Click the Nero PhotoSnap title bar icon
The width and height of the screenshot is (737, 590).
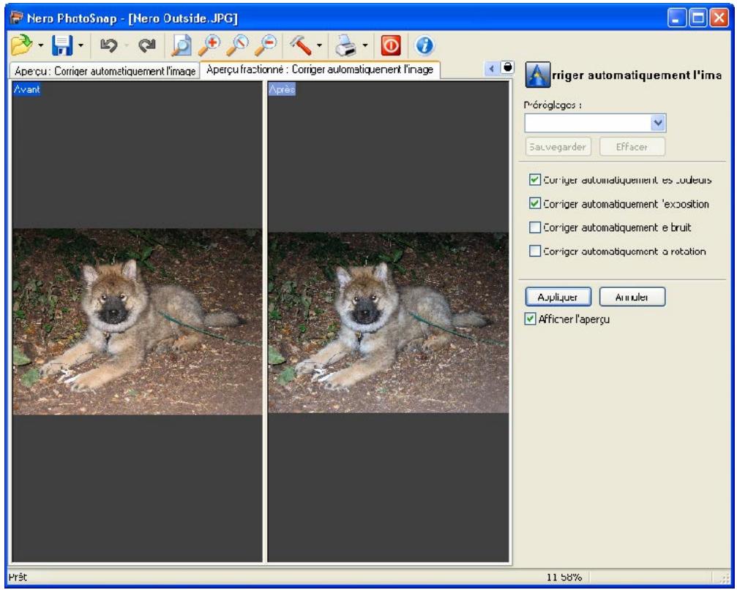(17, 18)
